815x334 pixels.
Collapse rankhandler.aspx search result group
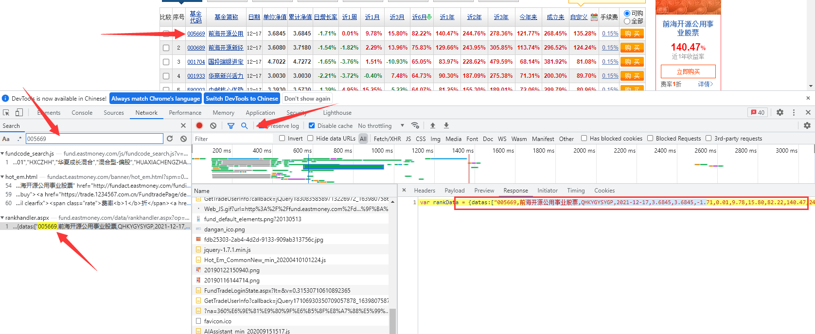click(x=2, y=218)
